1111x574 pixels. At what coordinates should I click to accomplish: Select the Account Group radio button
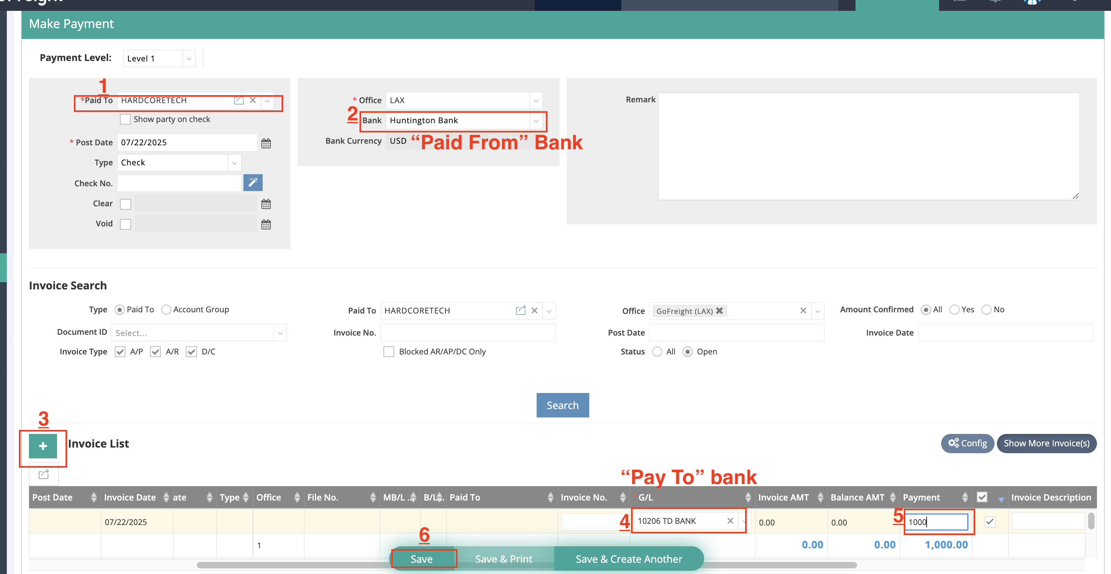point(165,309)
